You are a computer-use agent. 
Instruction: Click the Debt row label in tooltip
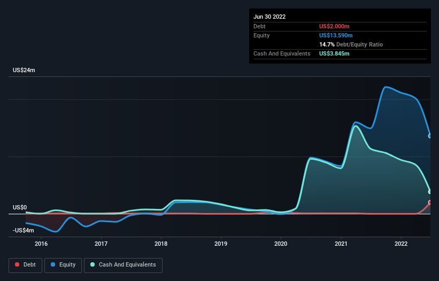point(259,26)
